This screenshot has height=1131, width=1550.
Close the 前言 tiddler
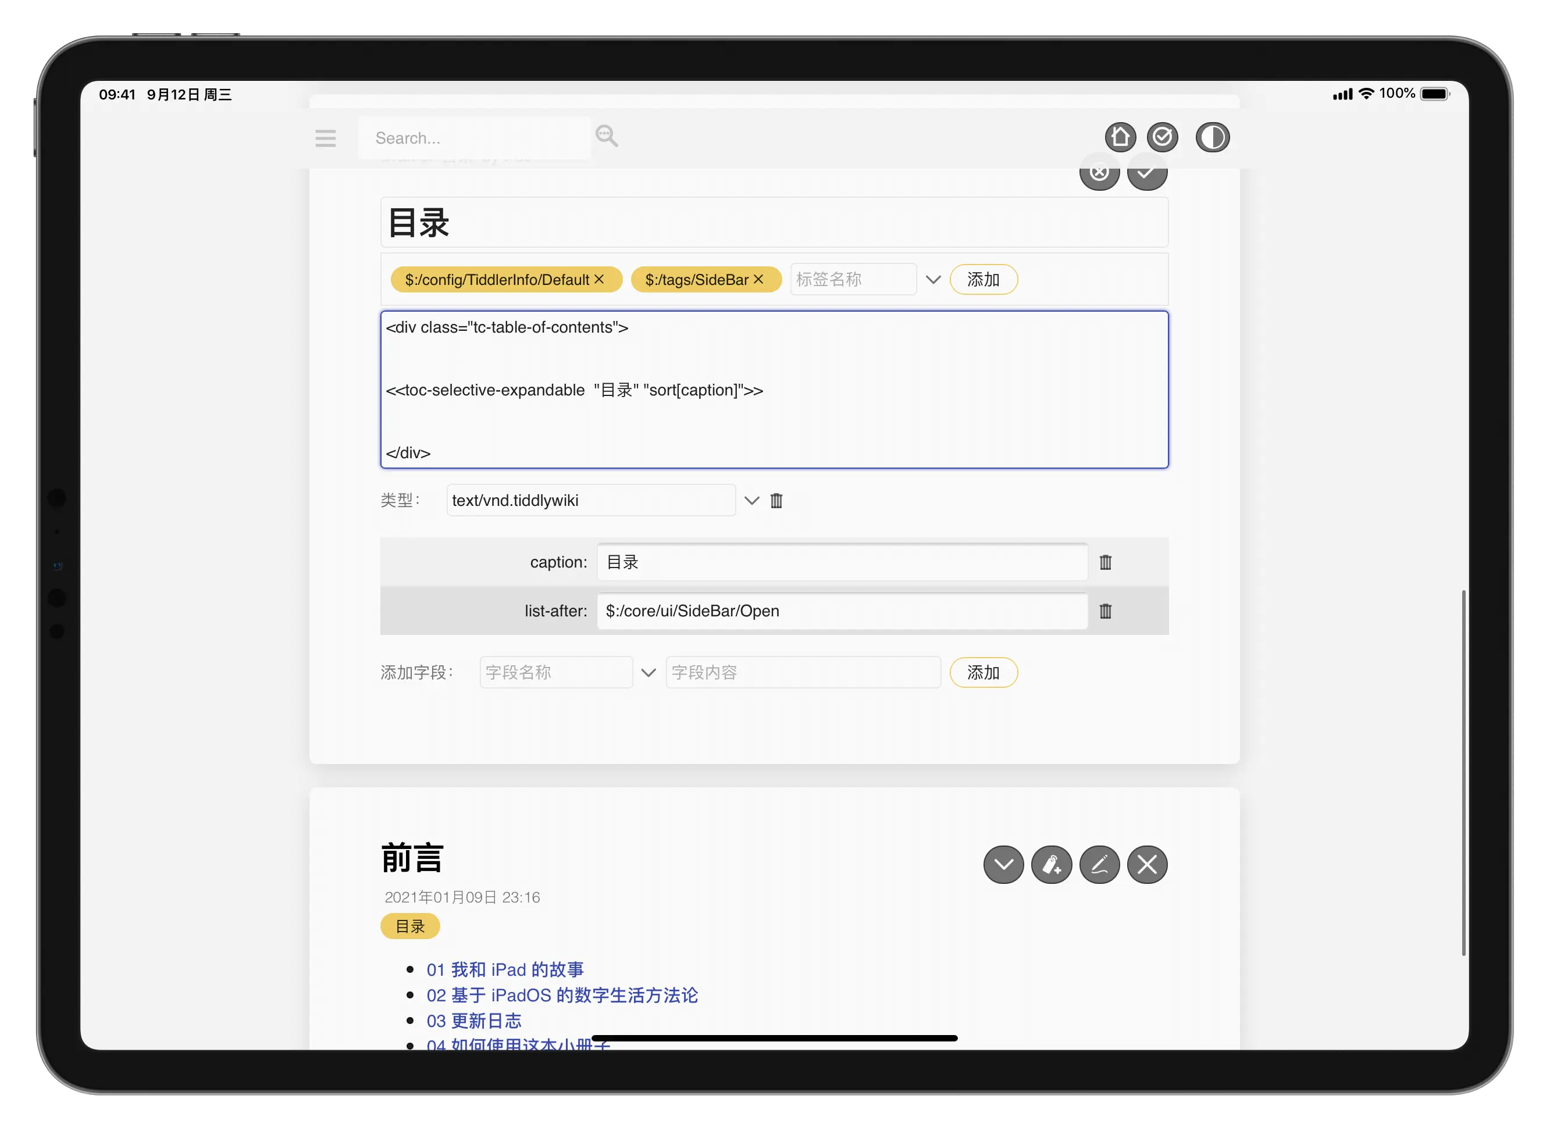point(1147,865)
